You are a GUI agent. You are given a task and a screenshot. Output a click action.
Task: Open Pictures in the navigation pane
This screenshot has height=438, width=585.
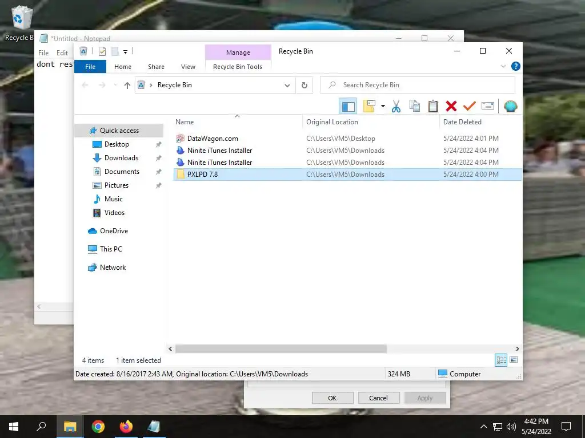pyautogui.click(x=116, y=185)
